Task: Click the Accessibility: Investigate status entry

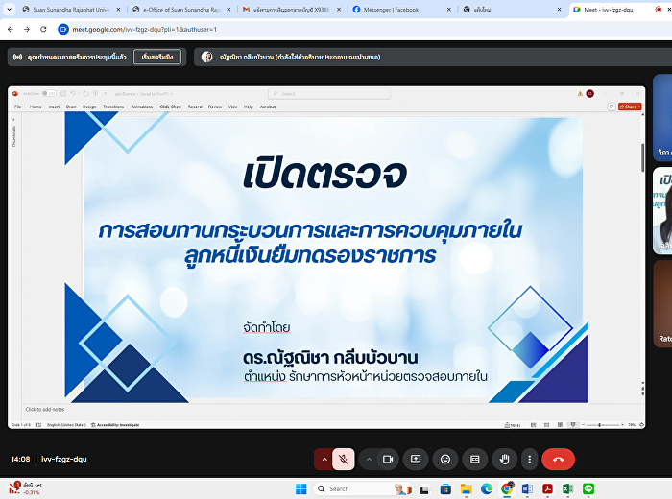Action: [x=115, y=425]
